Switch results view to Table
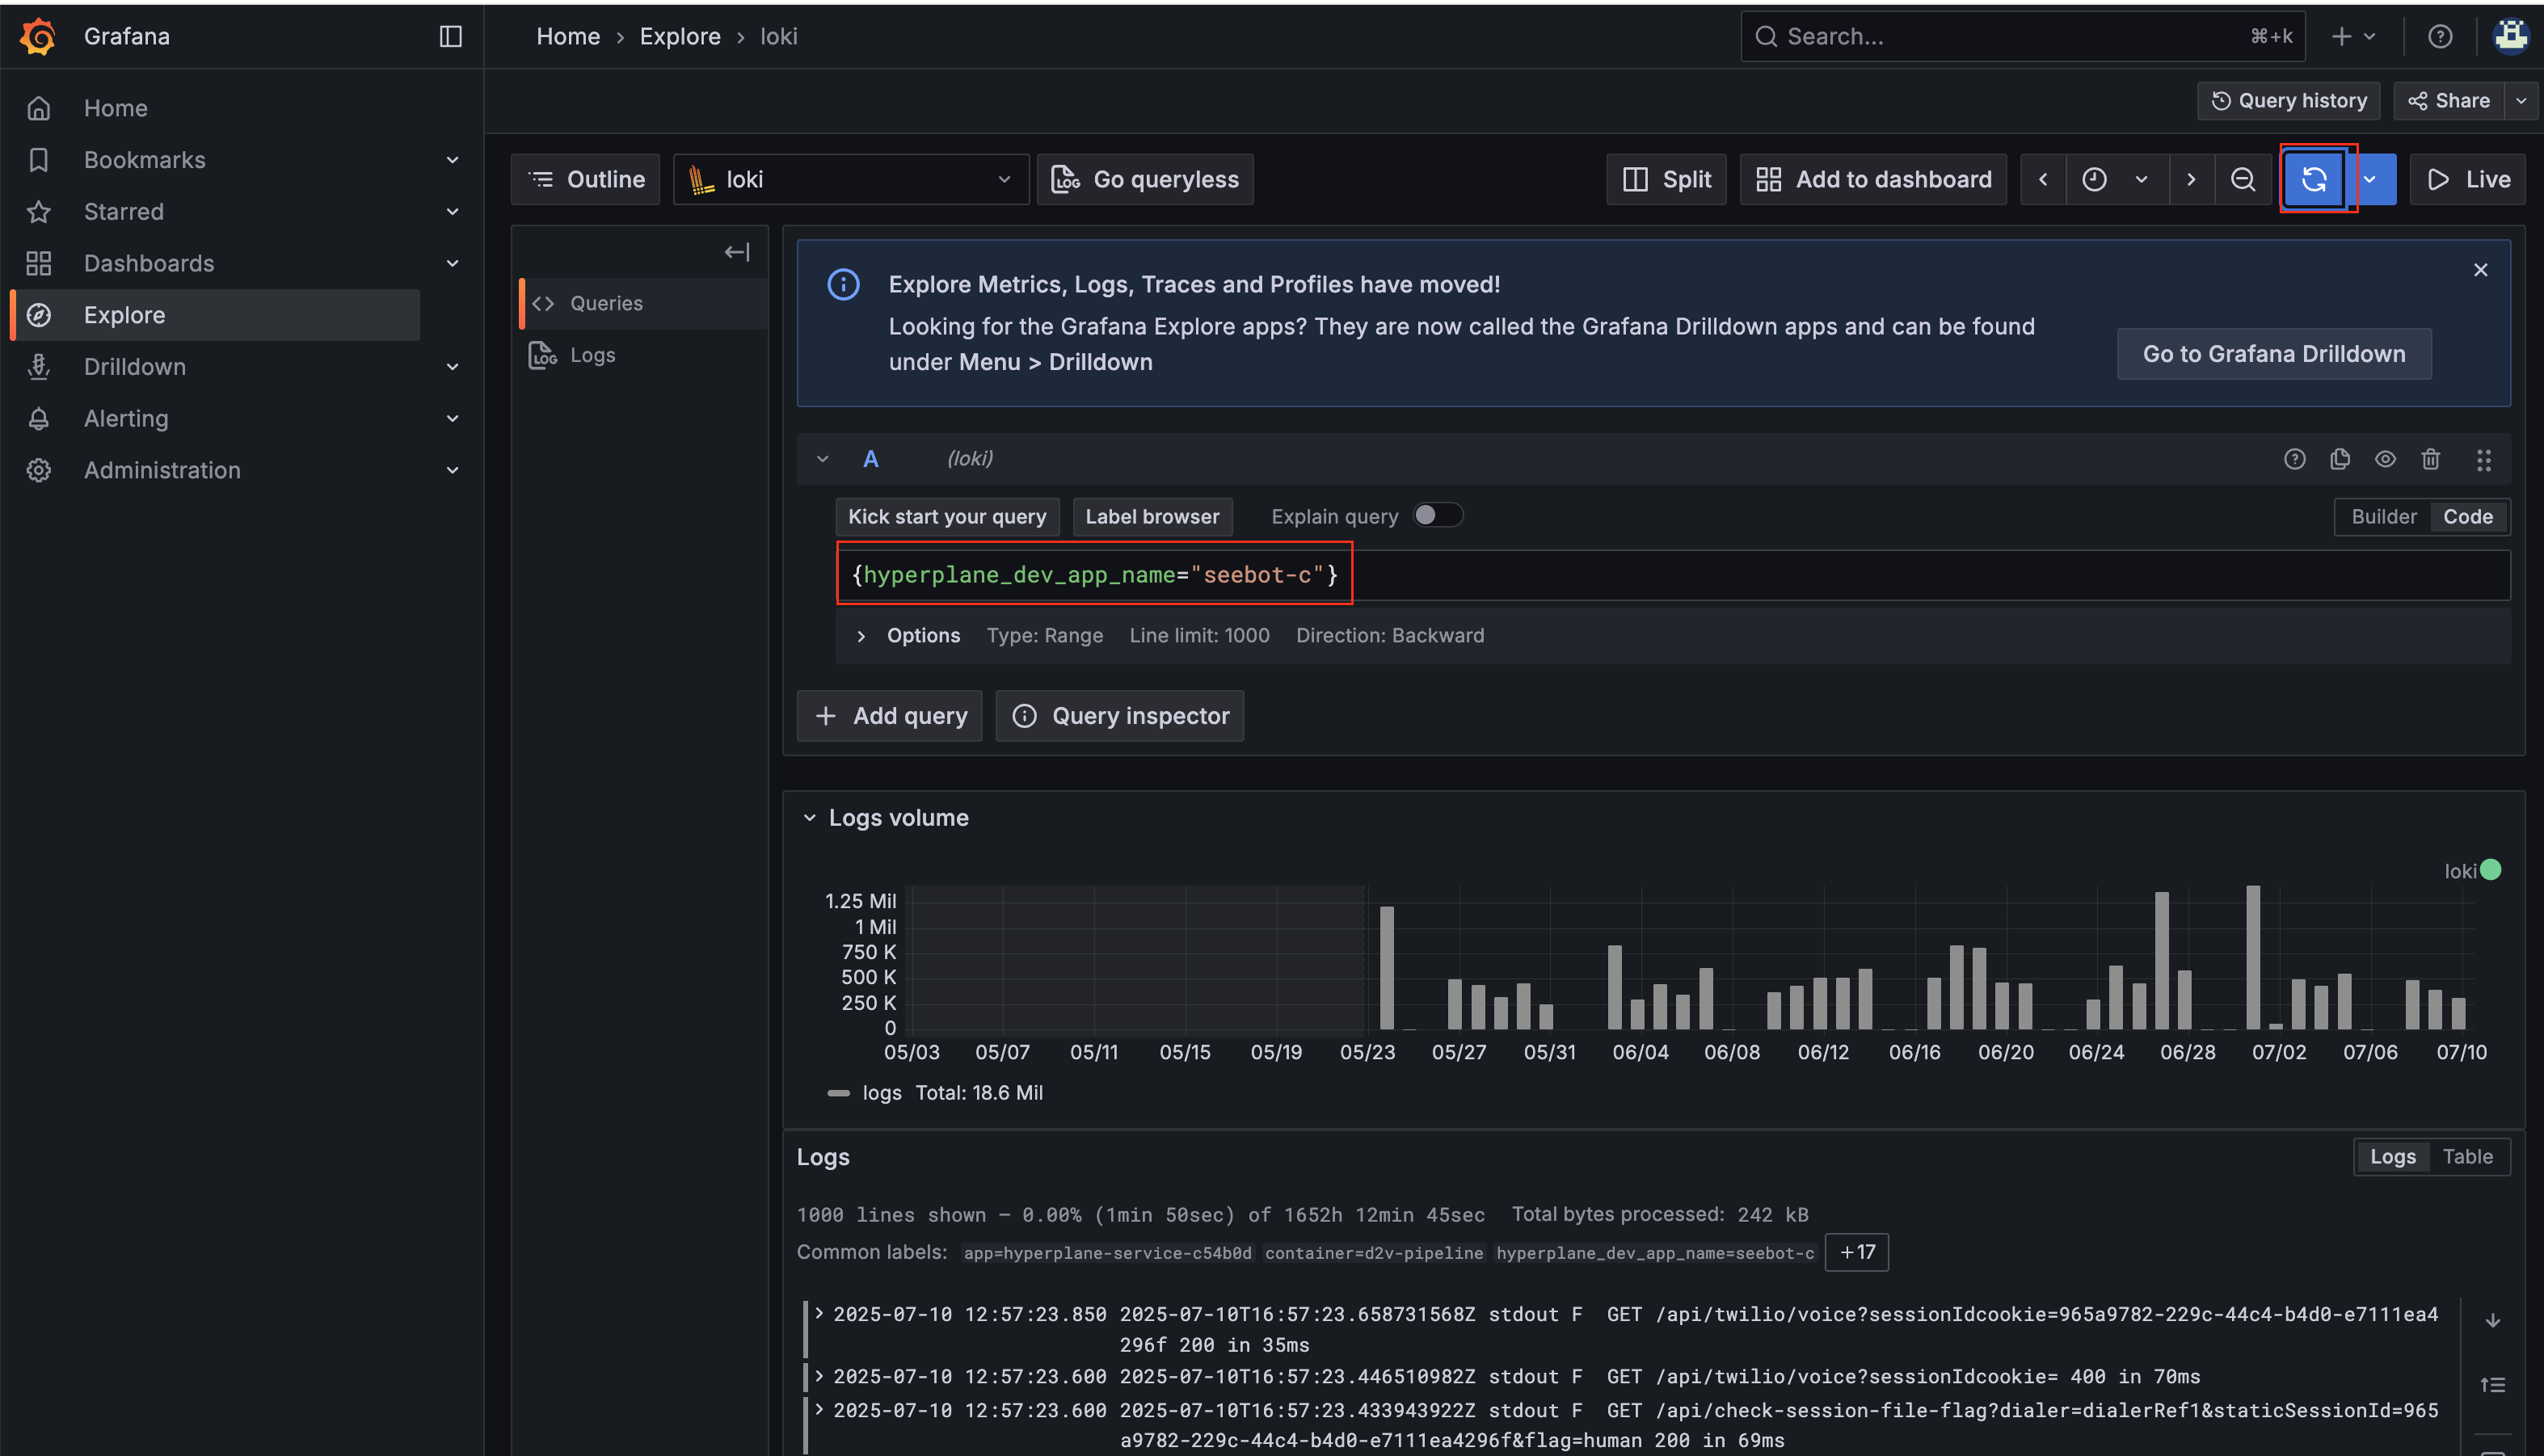2544x1456 pixels. point(2467,1157)
